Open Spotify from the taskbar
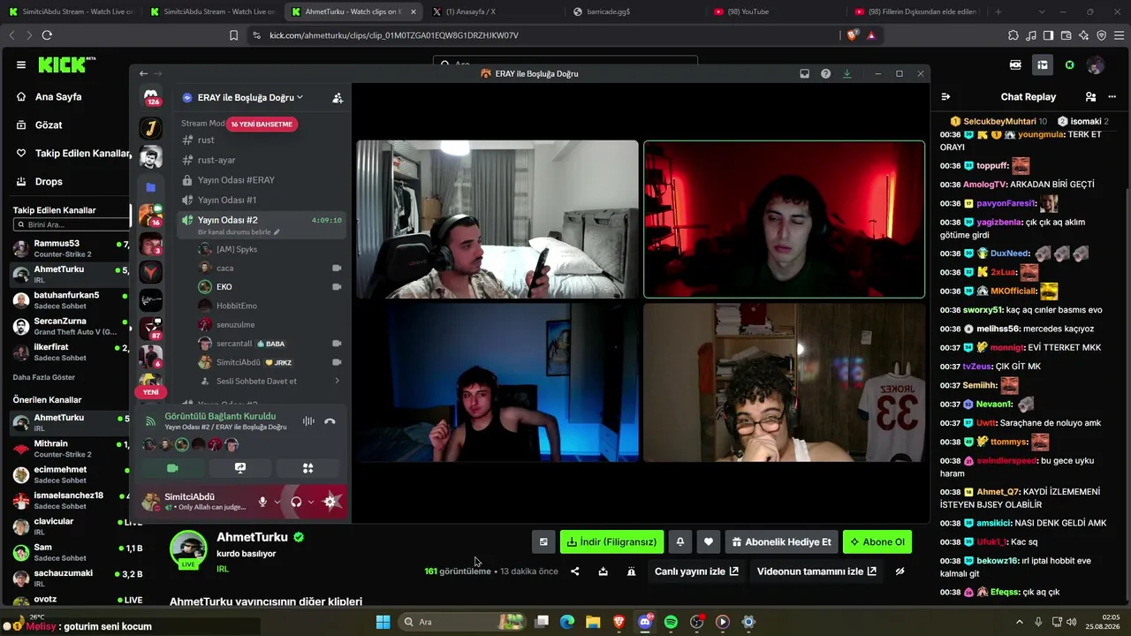1131x636 pixels. click(671, 622)
